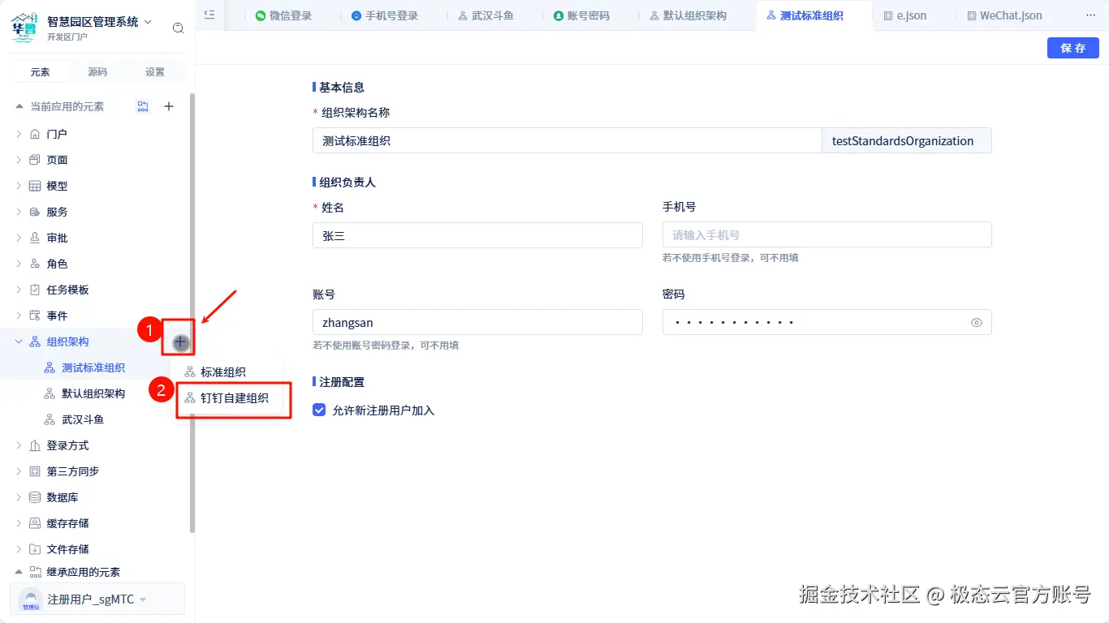Click the 账号 input containing zhangsan
Image resolution: width=1109 pixels, height=623 pixels.
pyautogui.click(x=477, y=322)
